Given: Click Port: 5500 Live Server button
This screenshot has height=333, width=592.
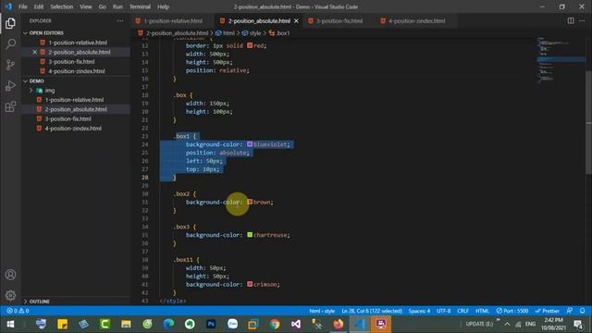Looking at the screenshot, I should [x=512, y=311].
